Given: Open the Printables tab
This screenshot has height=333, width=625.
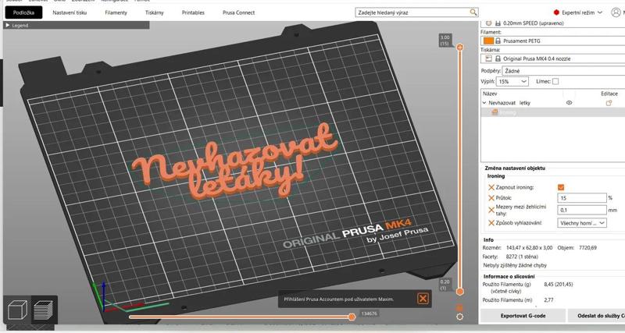Looking at the screenshot, I should coord(193,12).
